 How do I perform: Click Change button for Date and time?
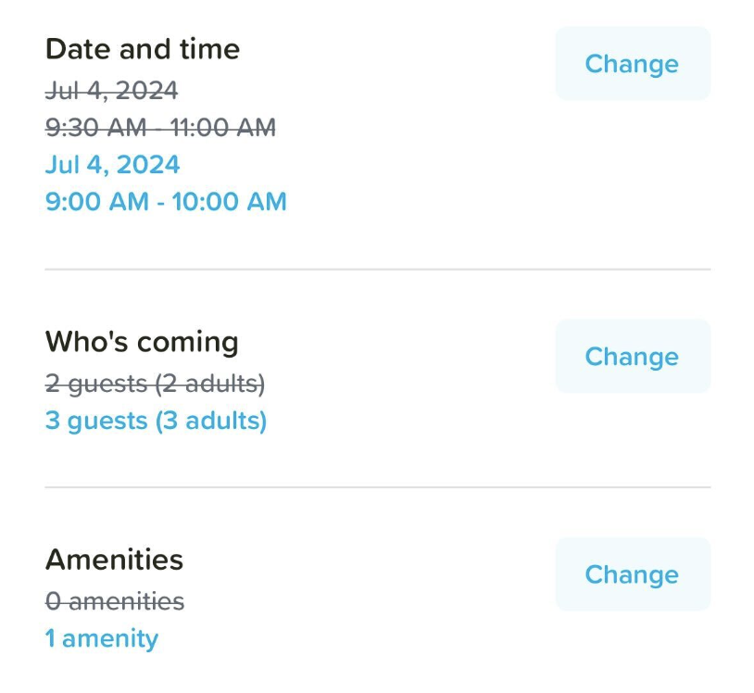(x=632, y=64)
